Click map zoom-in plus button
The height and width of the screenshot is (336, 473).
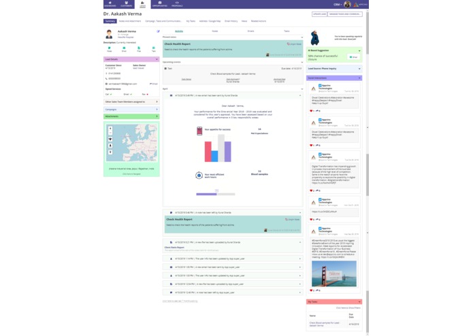coord(110,129)
